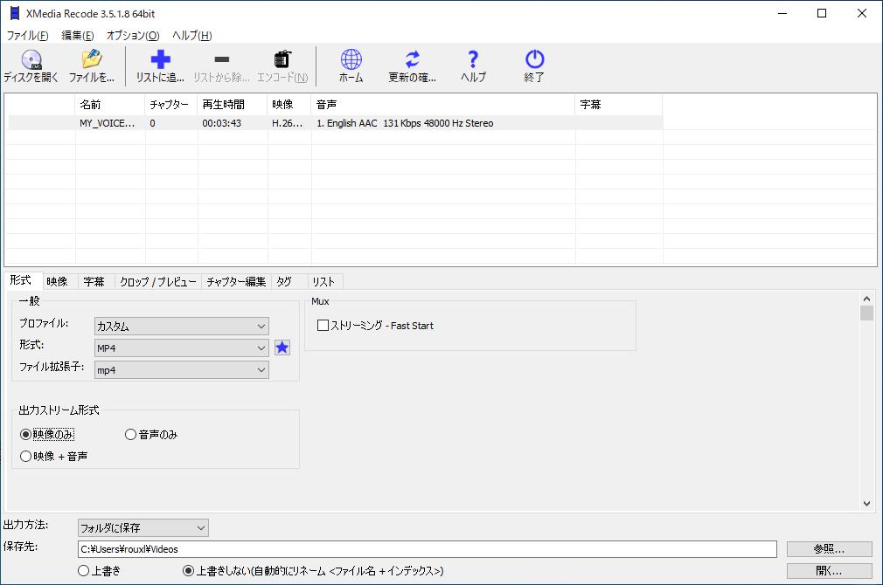This screenshot has height=585, width=883.
Task: Click 映像 column header in file list
Action: click(x=289, y=105)
